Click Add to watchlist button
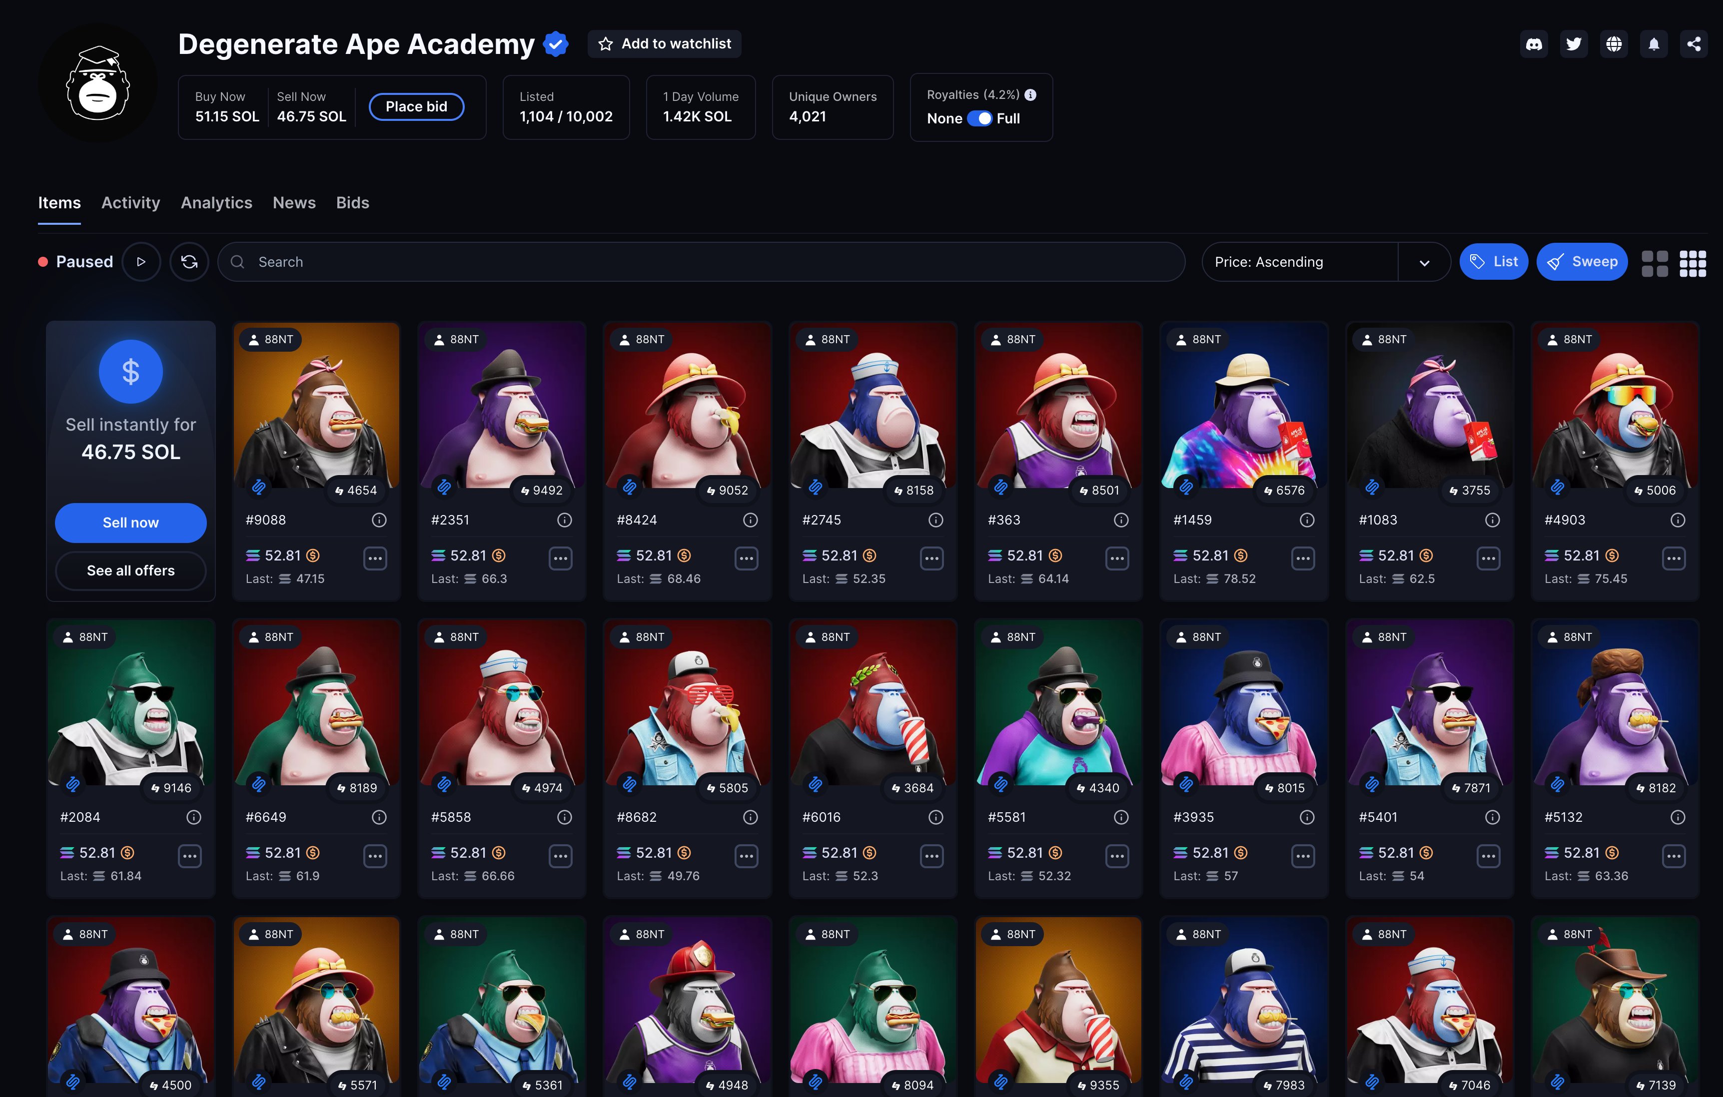1723x1097 pixels. coord(664,44)
